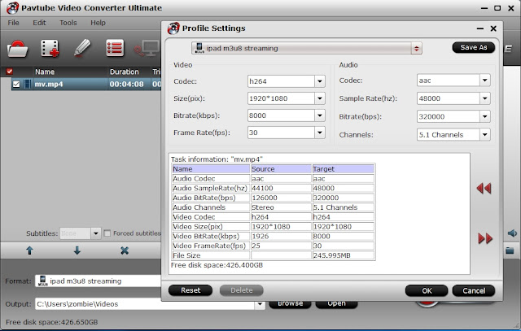Image resolution: width=521 pixels, height=331 pixels.
Task: Move item down with blue down arrow
Action: (77, 250)
